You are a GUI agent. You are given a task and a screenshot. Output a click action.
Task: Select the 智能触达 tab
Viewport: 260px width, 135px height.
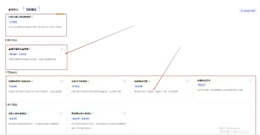click(x=31, y=9)
